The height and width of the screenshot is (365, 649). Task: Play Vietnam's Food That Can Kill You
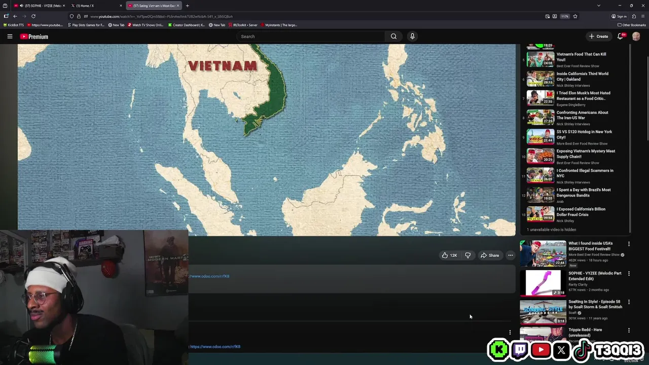540,59
